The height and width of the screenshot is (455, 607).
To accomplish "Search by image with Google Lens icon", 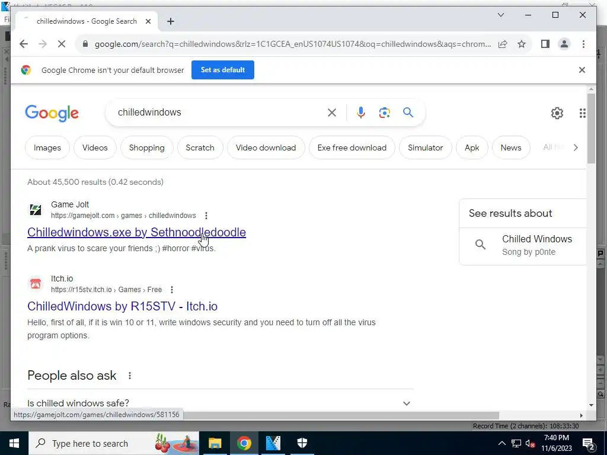I will click(x=384, y=113).
